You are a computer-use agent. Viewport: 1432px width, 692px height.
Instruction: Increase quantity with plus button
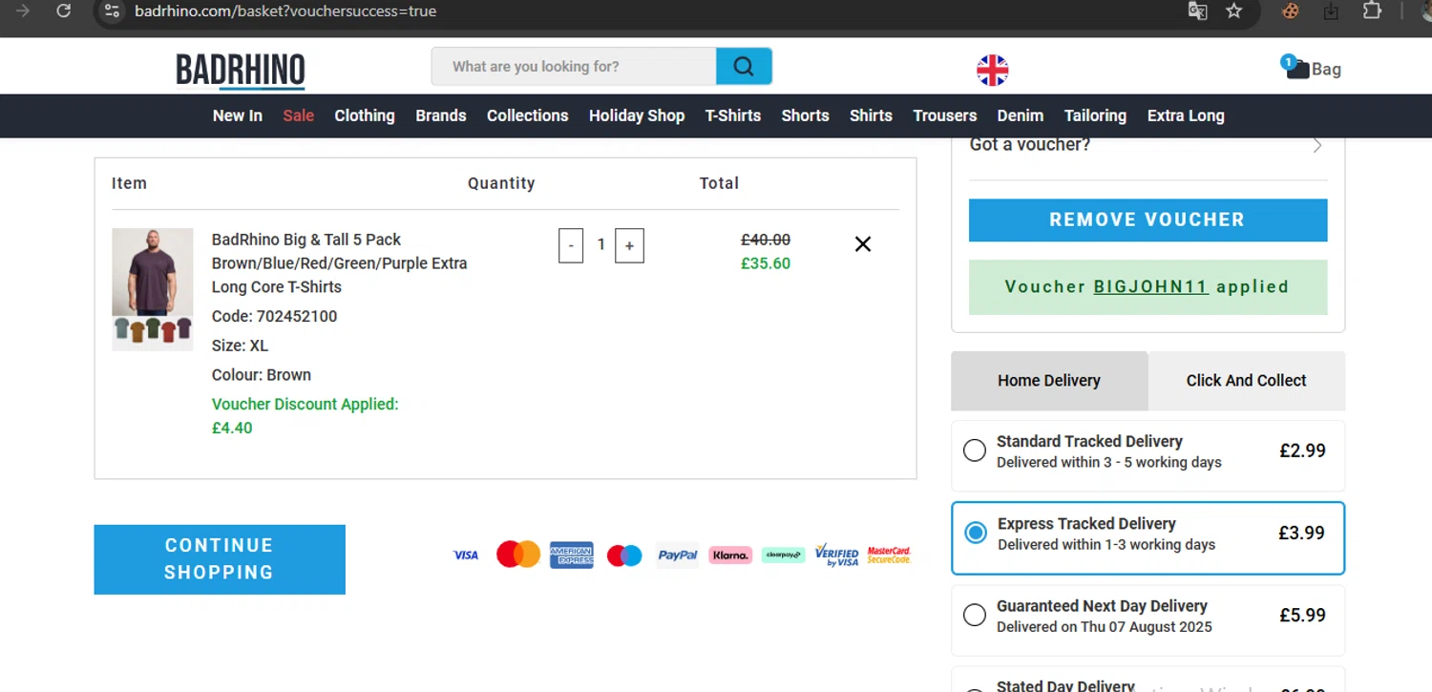point(629,245)
